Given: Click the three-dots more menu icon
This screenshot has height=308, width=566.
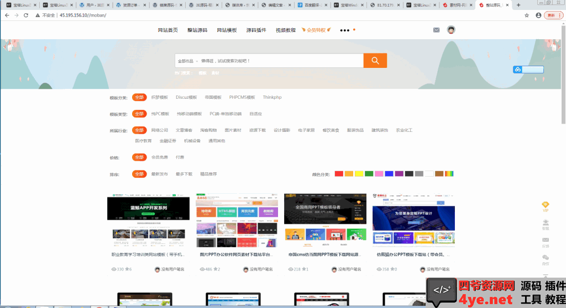Looking at the screenshot, I should pos(345,30).
